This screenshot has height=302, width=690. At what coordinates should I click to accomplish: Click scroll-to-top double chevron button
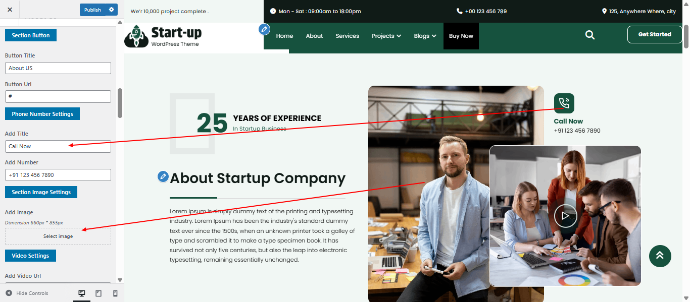coord(660,256)
